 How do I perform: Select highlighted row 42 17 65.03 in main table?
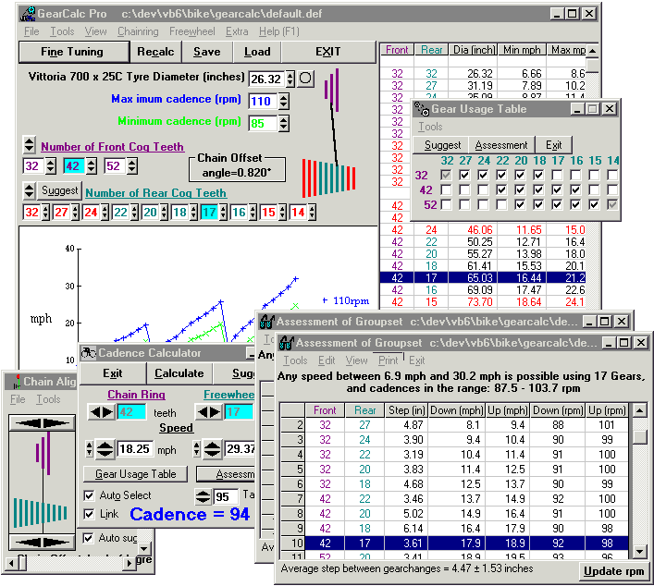483,277
